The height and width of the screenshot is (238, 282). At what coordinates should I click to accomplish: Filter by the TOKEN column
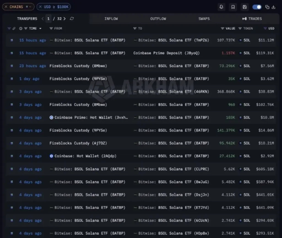pyautogui.click(x=240, y=28)
